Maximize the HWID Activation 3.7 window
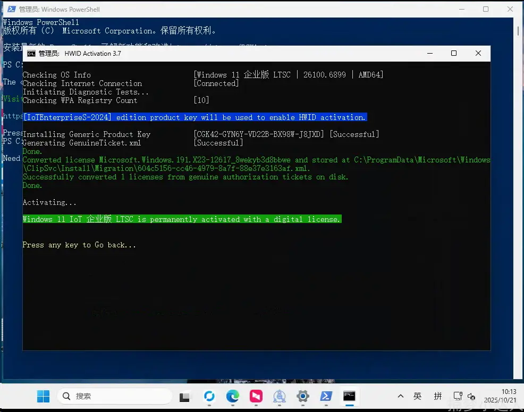The image size is (524, 412). coord(453,53)
